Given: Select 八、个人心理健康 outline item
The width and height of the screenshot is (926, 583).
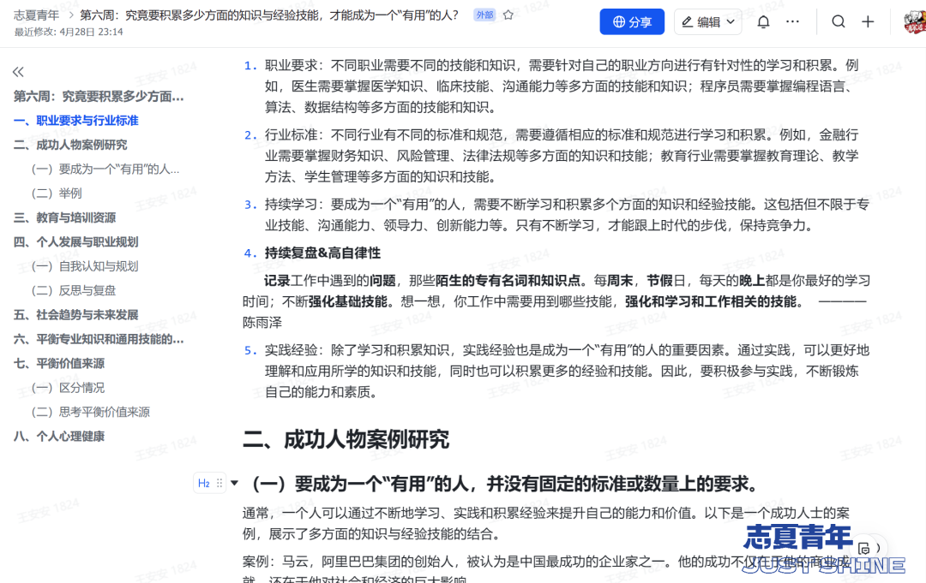Looking at the screenshot, I should [x=59, y=437].
